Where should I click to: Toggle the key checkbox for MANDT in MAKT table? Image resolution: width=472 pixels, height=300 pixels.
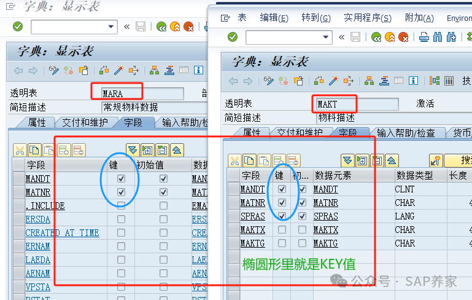[x=282, y=189]
